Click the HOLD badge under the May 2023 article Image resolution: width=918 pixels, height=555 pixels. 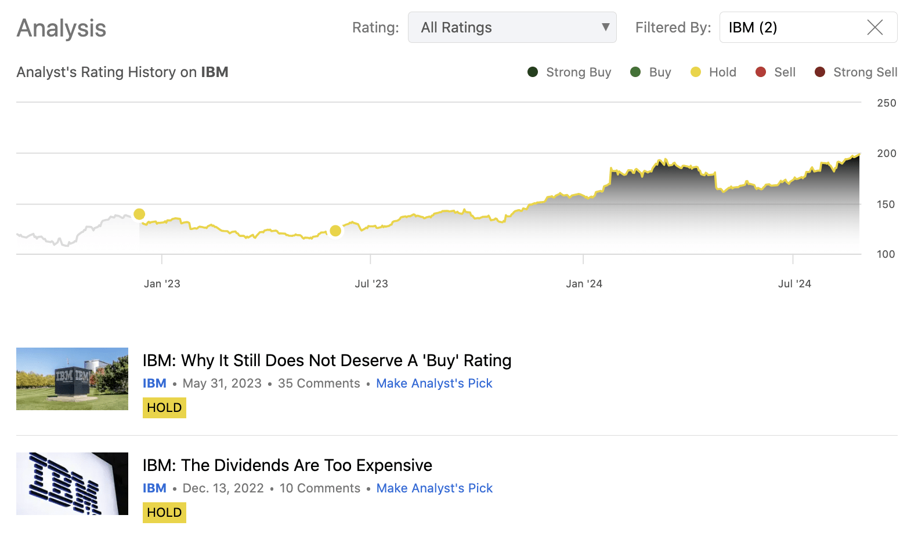point(164,408)
